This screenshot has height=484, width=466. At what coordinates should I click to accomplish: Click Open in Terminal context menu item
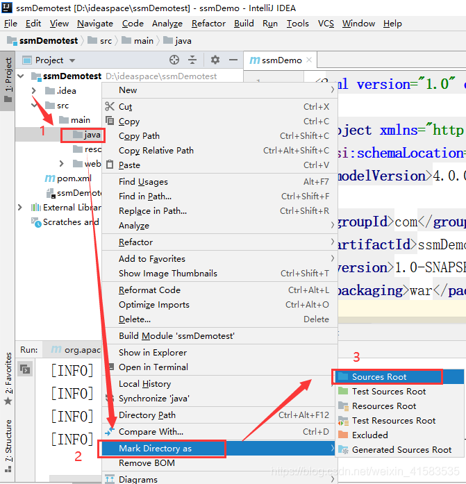(153, 367)
